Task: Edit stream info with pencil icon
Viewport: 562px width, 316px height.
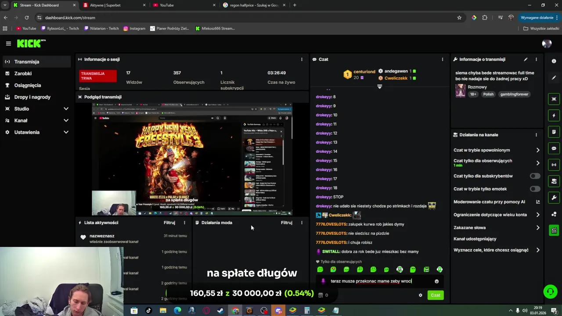Action: [x=526, y=59]
